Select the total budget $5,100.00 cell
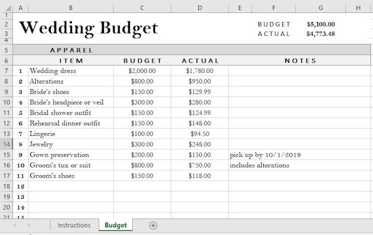 tap(321, 24)
